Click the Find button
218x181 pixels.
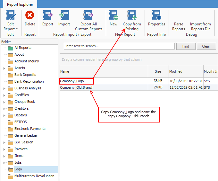(x=186, y=46)
